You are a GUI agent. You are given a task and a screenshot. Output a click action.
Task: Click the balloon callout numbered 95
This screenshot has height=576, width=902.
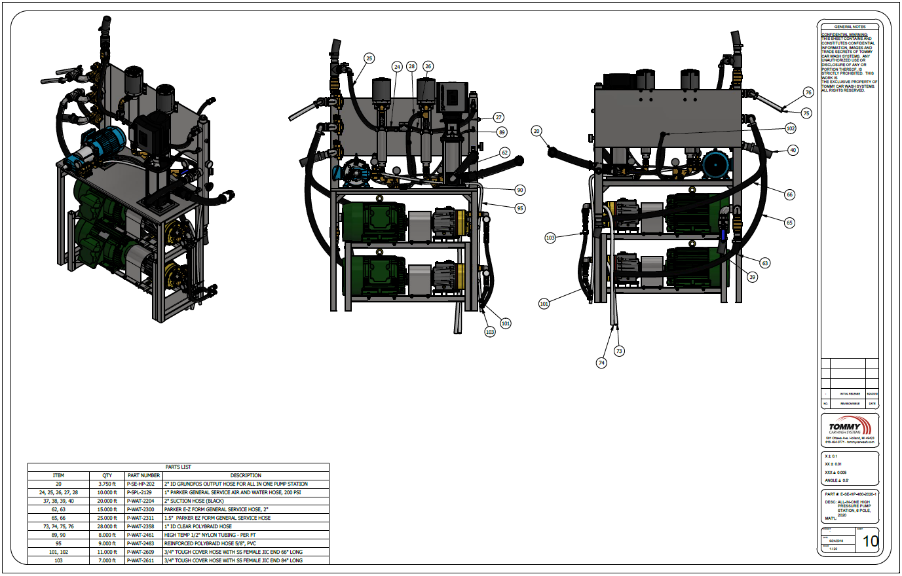[519, 208]
